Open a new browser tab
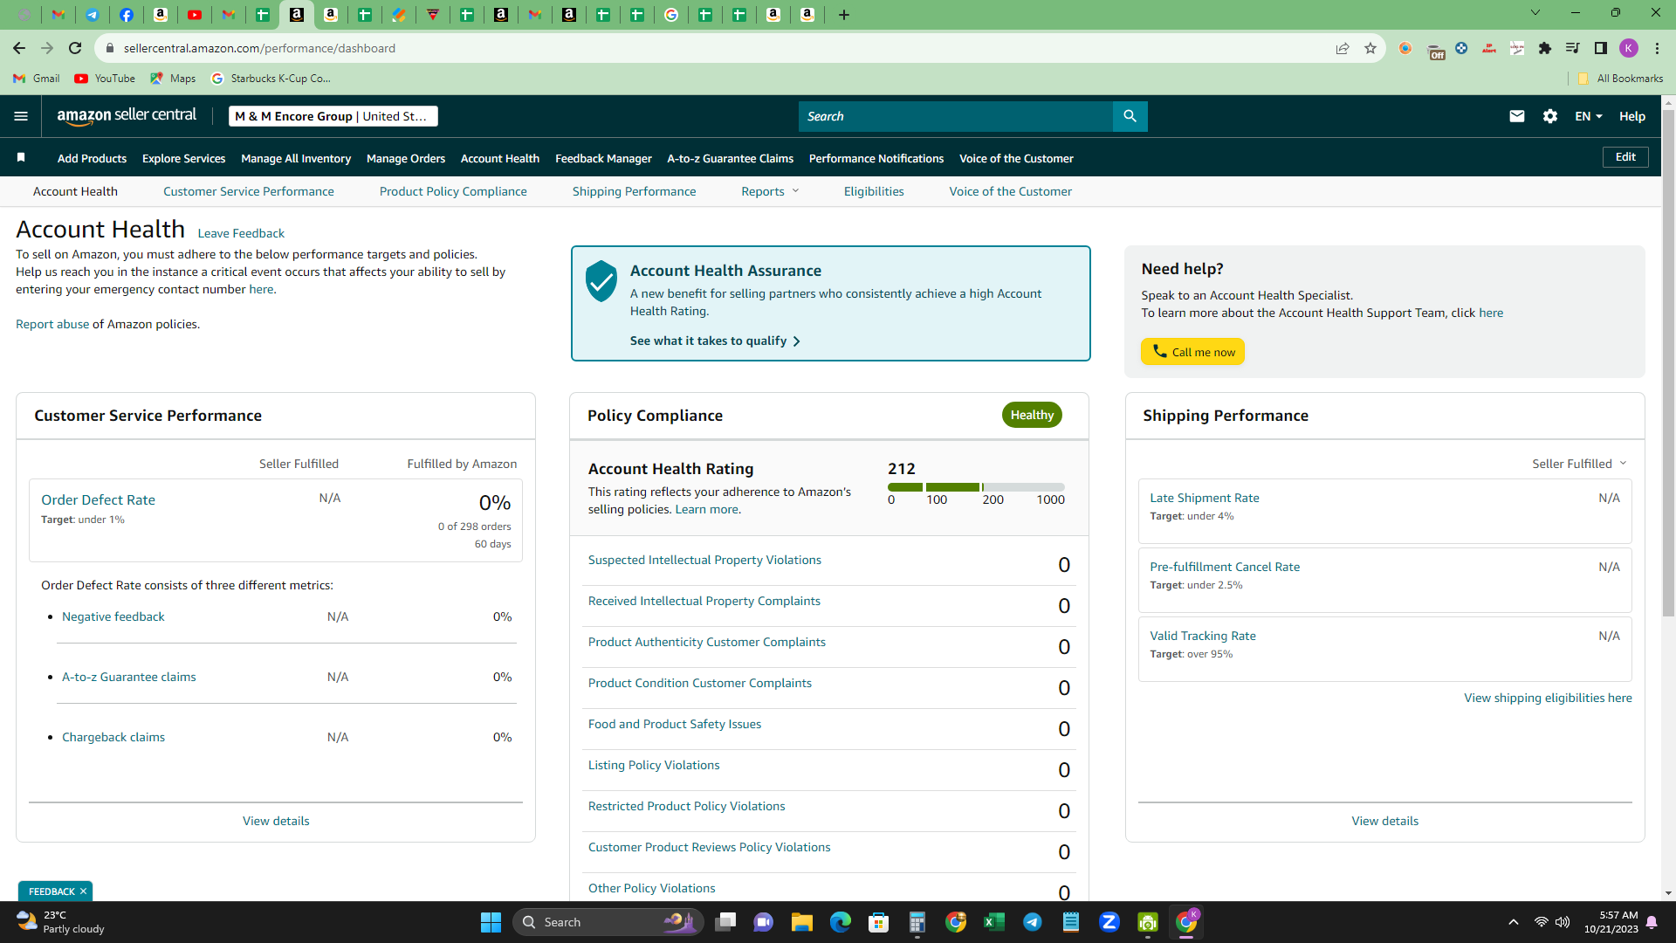The image size is (1676, 943). point(844,15)
